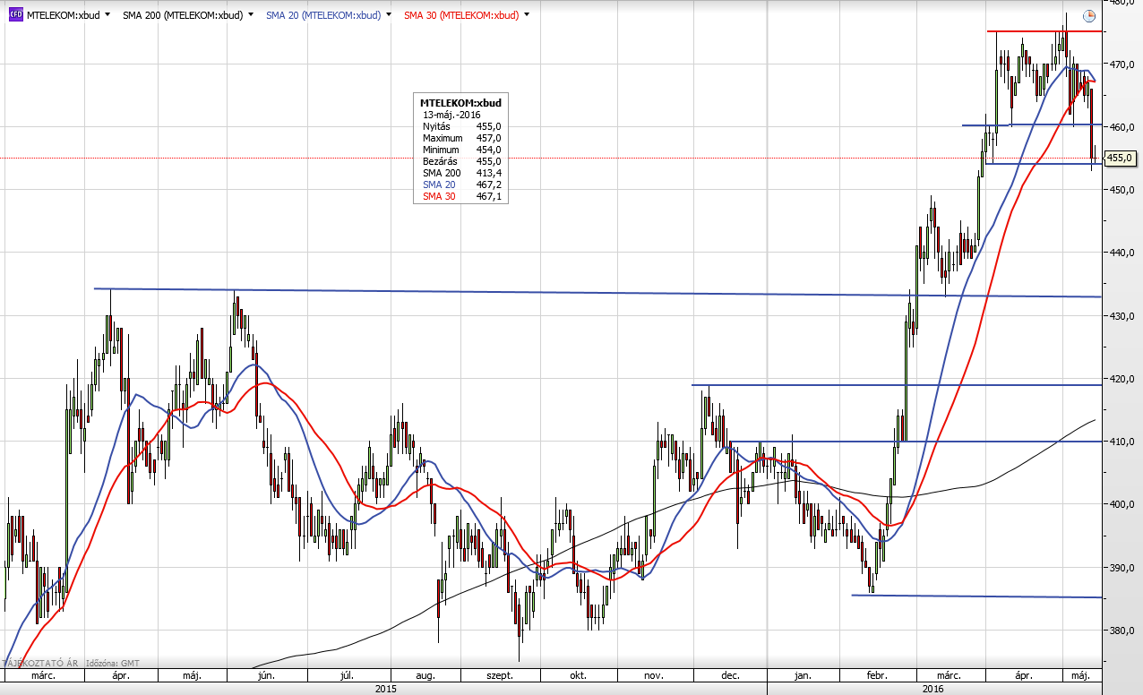Viewport: 1143px width, 695px height.
Task: Open the chart time settings clock icon
Action: [x=1088, y=16]
